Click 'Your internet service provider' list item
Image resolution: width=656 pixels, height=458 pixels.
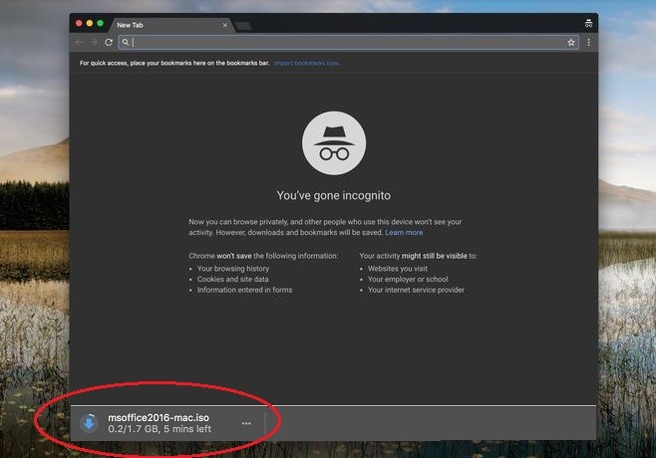point(416,290)
